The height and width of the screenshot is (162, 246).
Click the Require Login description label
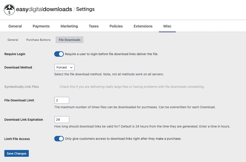click(x=111, y=54)
